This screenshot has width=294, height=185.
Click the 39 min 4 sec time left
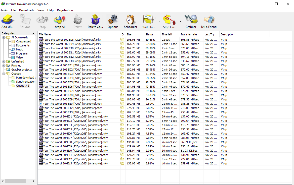click(169, 116)
